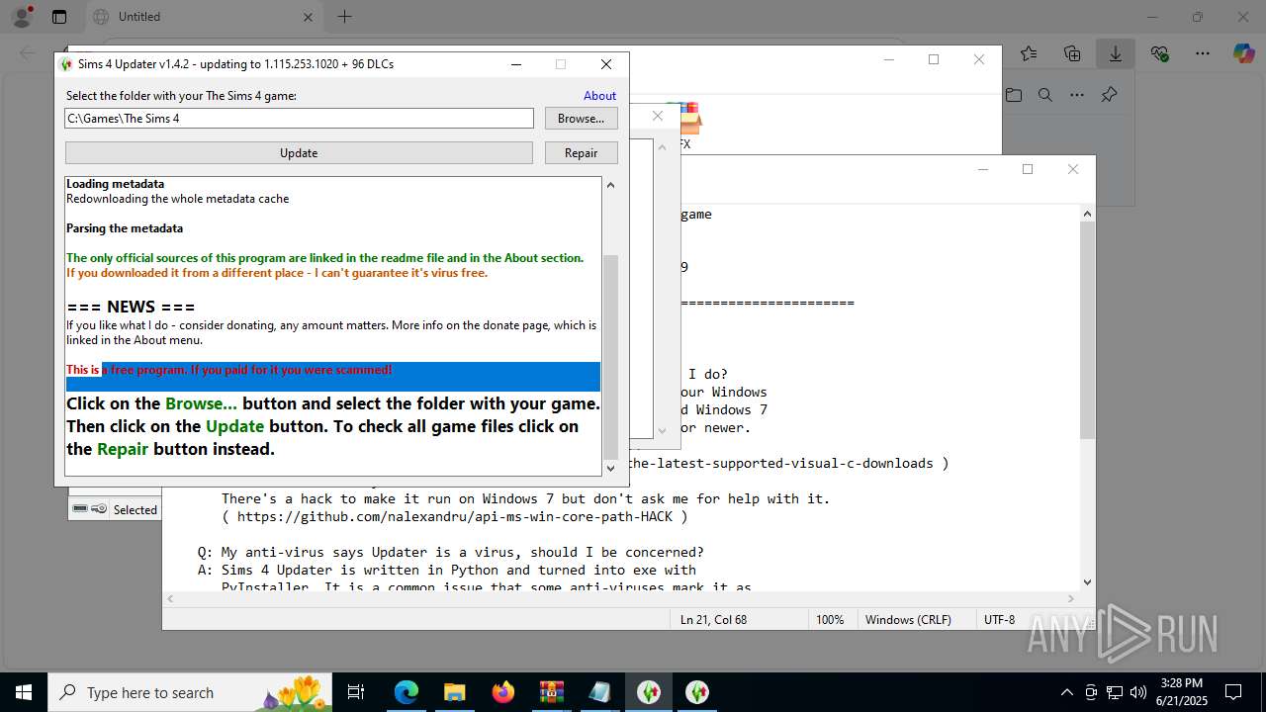Viewport: 1266px width, 712px height.
Task: Close the Untitled tab
Action: [x=308, y=17]
